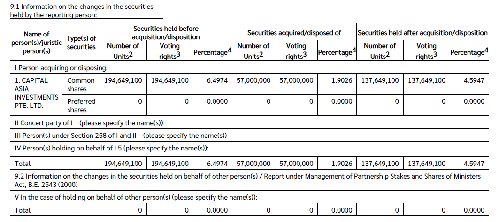
Task: Click the 'Type(s) of securities' column header
Action: [x=81, y=43]
